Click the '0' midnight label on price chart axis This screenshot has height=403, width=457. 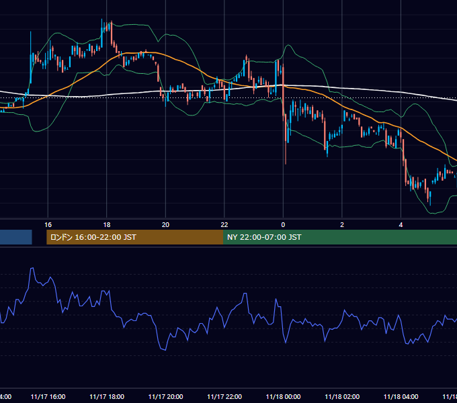tap(283, 225)
